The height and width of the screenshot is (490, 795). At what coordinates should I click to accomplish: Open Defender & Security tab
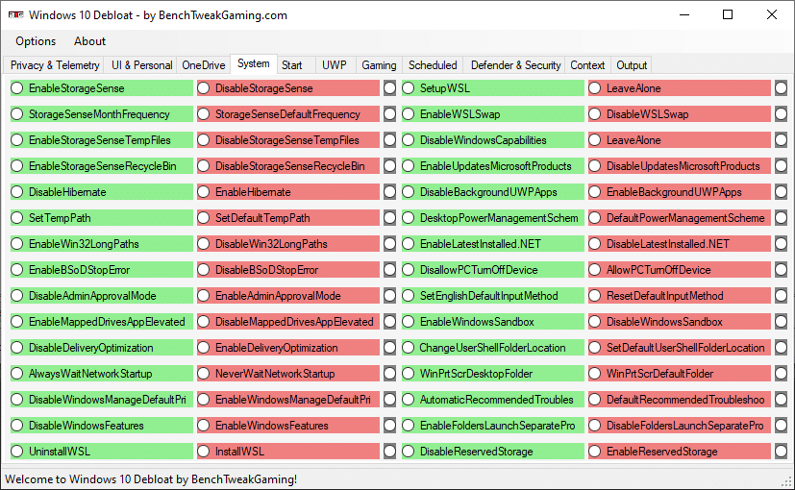coord(515,65)
